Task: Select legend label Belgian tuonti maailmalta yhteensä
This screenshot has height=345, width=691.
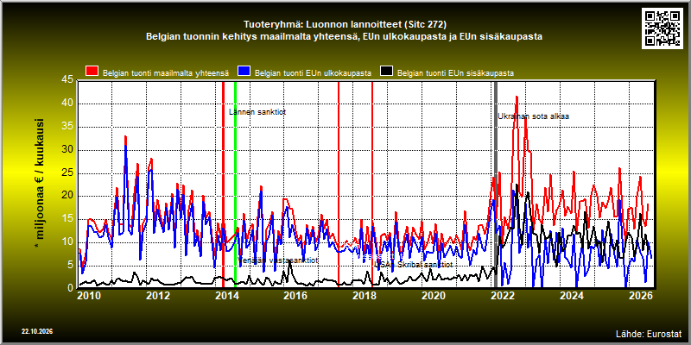Action: tap(166, 73)
